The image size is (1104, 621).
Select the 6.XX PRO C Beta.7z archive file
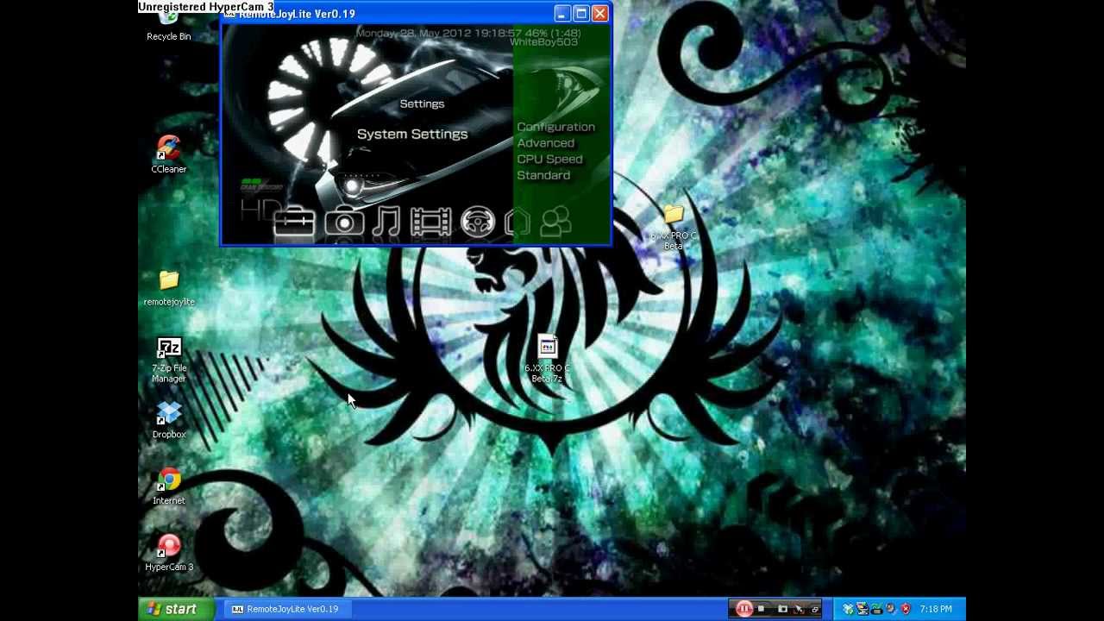(x=548, y=360)
